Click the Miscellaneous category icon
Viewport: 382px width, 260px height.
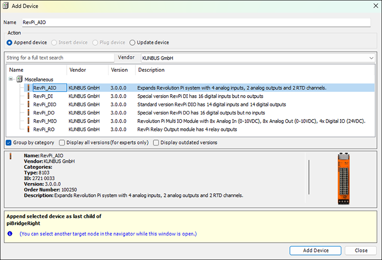click(19, 79)
